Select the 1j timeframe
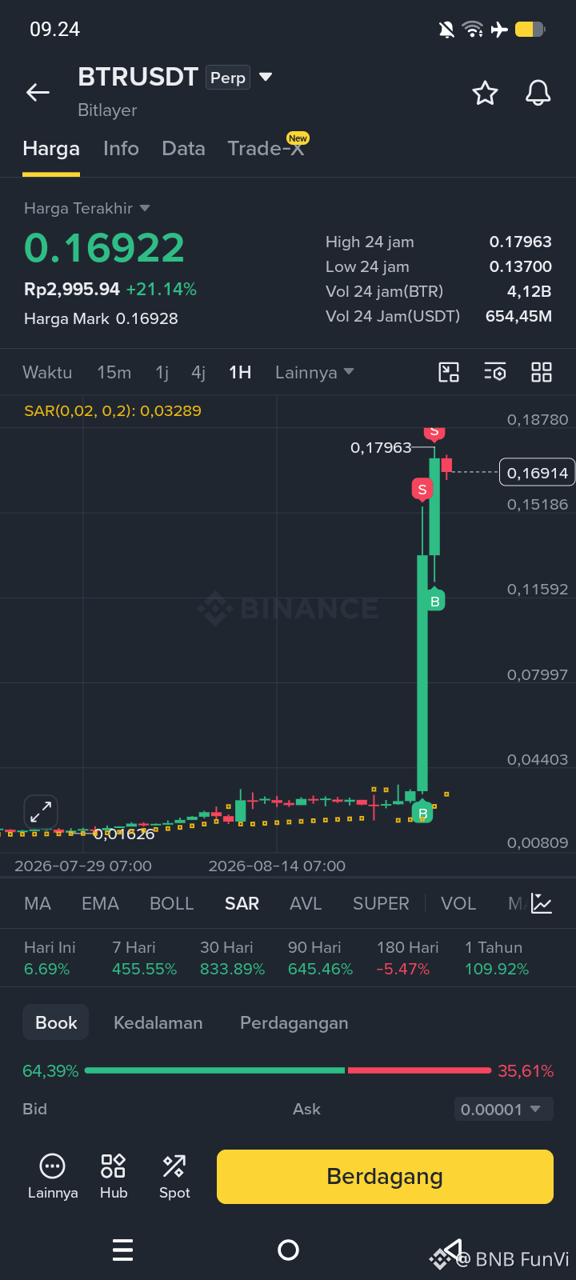The width and height of the screenshot is (576, 1280). pos(162,372)
